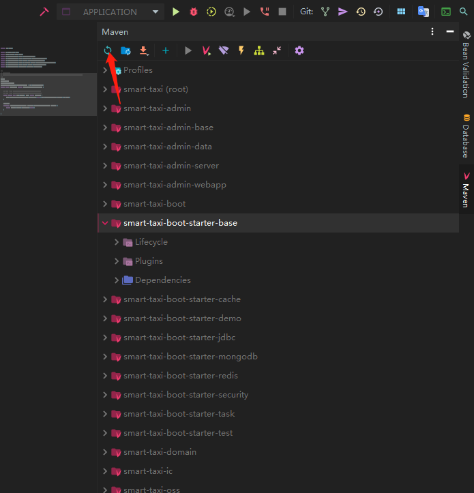474x493 pixels.
Task: Expand the smart-taxi-admin module
Action: click(x=105, y=108)
